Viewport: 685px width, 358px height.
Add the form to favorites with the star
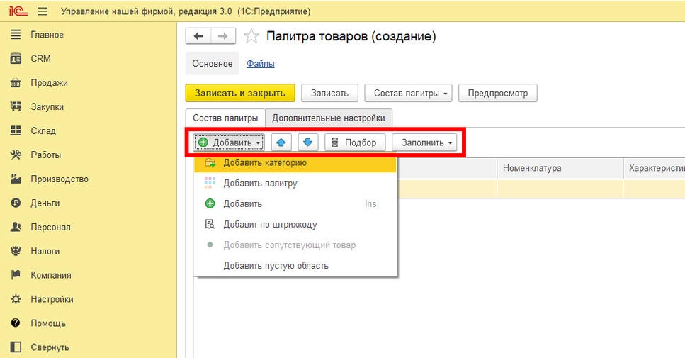click(251, 36)
